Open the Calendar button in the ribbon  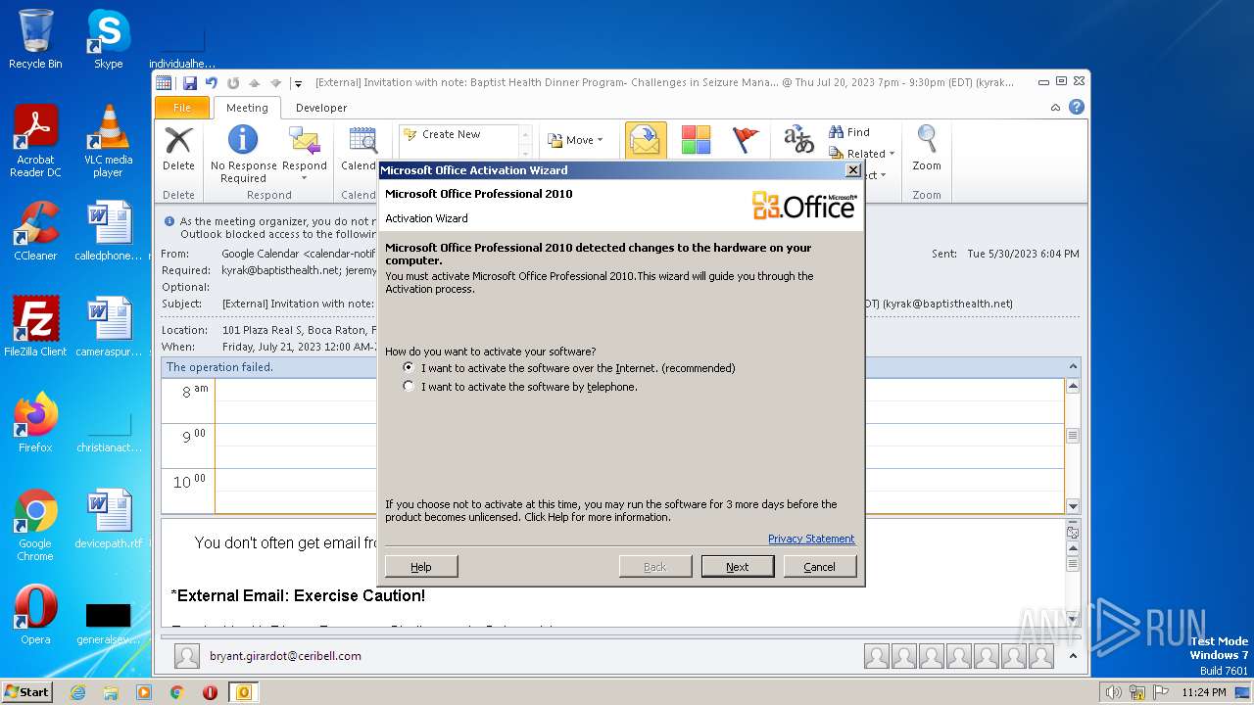360,149
